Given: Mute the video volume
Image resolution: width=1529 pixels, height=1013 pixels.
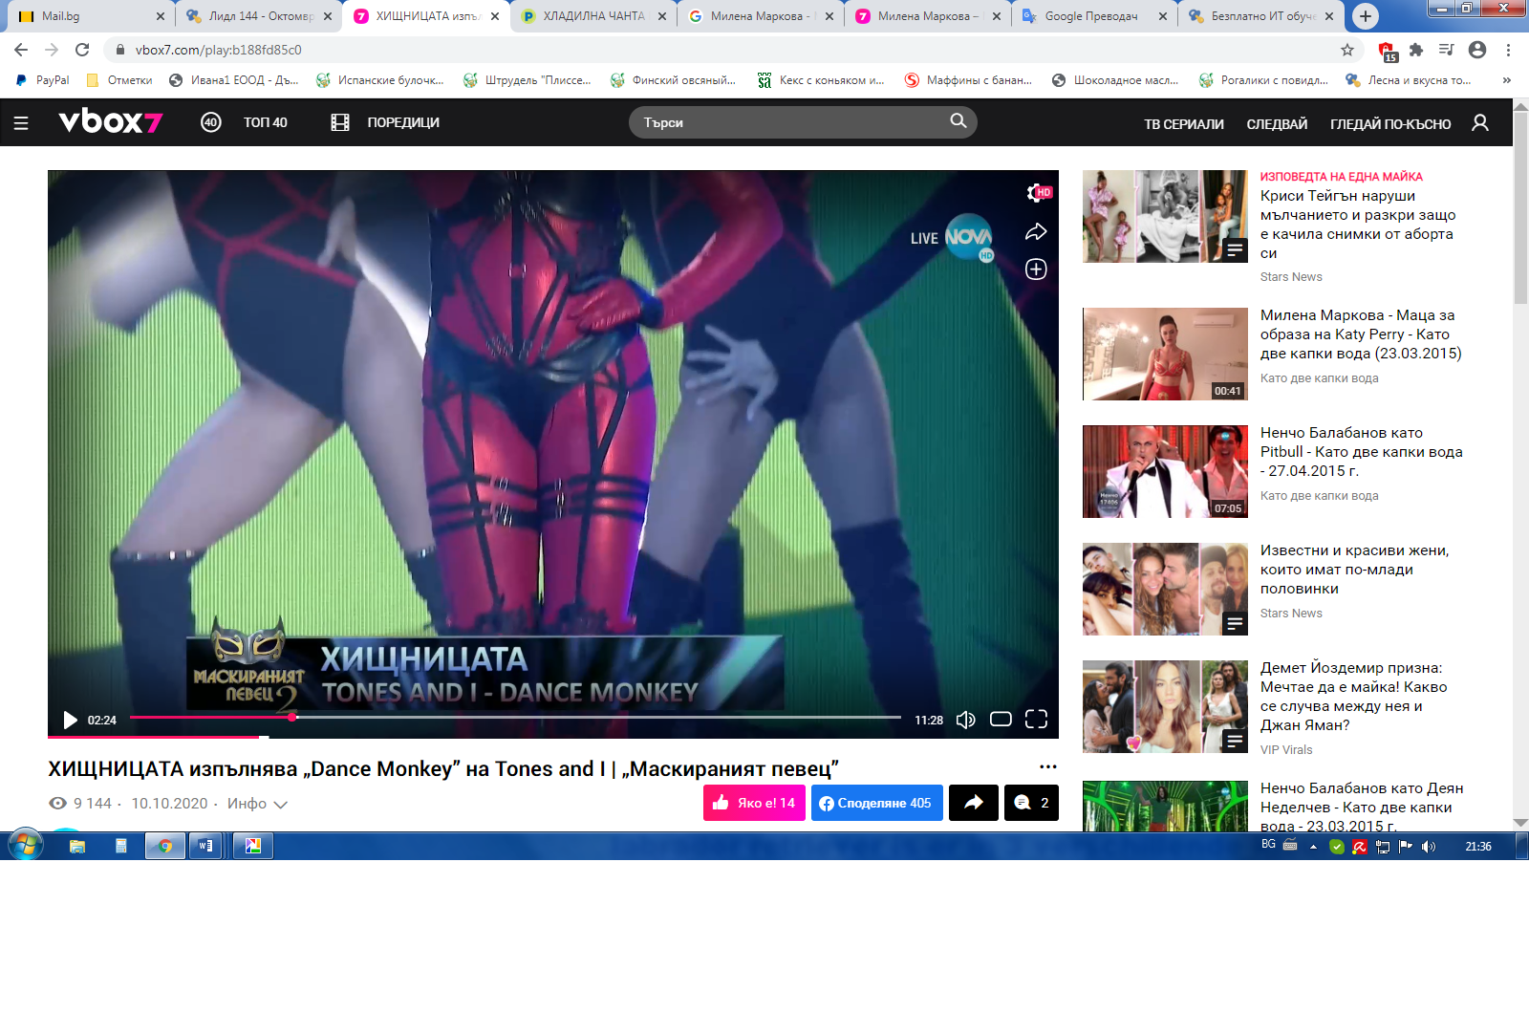Looking at the screenshot, I should click(x=965, y=720).
